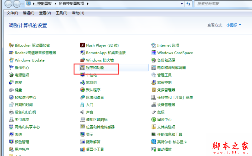Screen dimensions: 252x156
Task: Open the 凭据管理器 link
Action: 166,90
